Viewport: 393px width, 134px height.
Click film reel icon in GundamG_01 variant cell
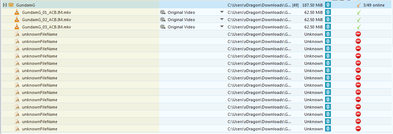point(163,12)
